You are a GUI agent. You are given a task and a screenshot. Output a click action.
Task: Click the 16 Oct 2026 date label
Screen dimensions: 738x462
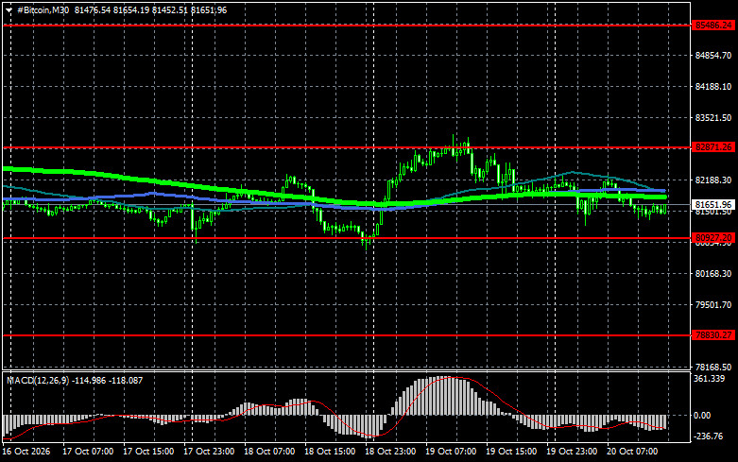point(26,452)
